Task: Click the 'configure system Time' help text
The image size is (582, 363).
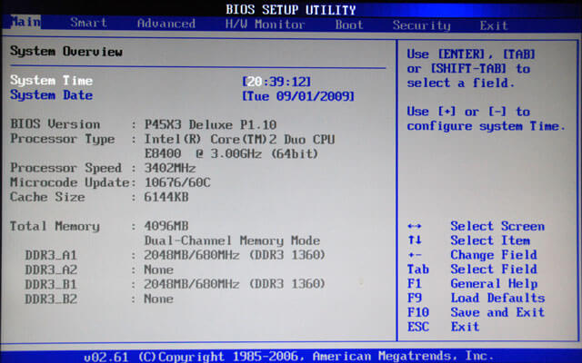Action: click(x=486, y=126)
